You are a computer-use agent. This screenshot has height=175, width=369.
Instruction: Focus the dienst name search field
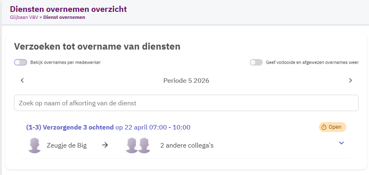click(186, 103)
